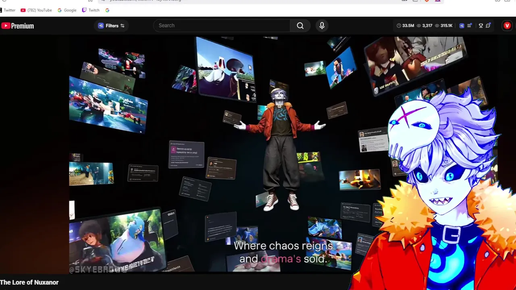The image size is (516, 290).
Task: Click the 315.1K views eye stat
Action: click(443, 25)
